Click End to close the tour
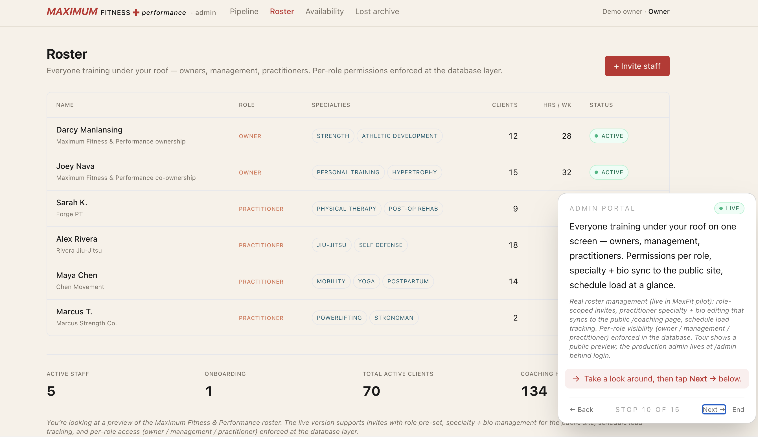This screenshot has height=437, width=758. (x=738, y=409)
